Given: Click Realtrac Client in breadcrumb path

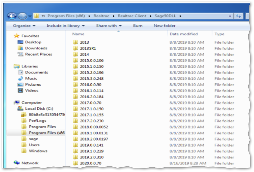Looking at the screenshot, I should click(132, 16).
